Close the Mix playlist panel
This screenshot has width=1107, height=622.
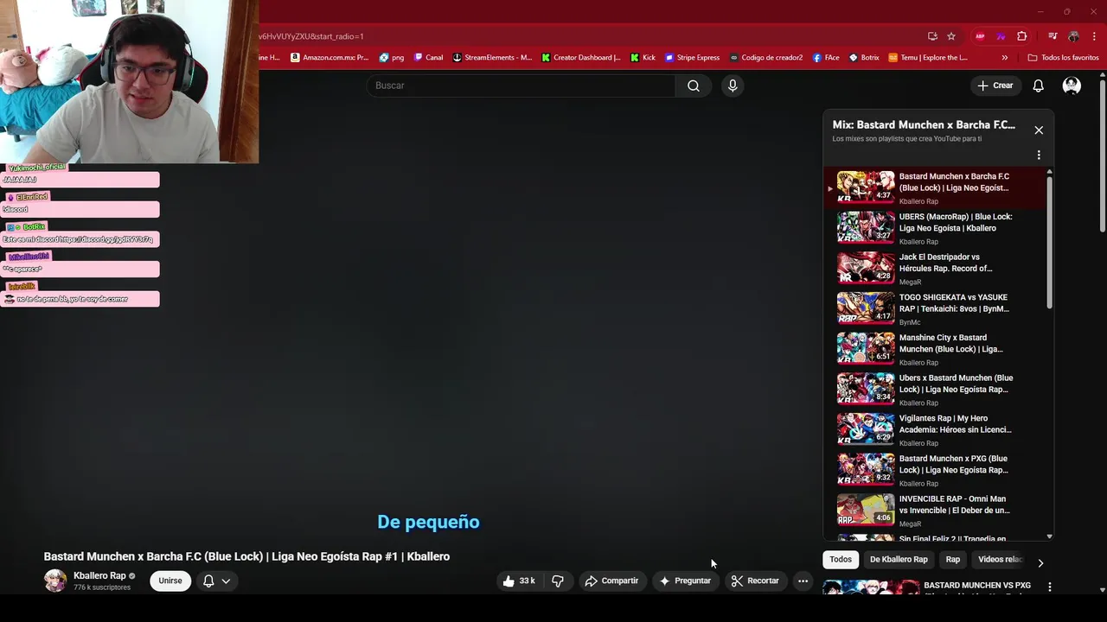click(x=1039, y=130)
